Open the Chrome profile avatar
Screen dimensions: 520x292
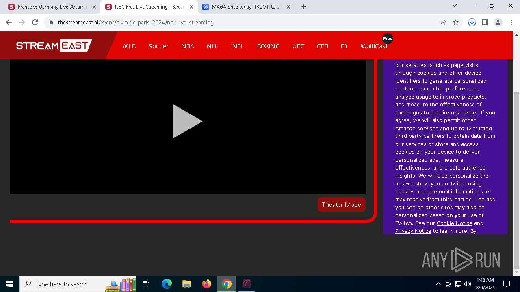tap(498, 22)
